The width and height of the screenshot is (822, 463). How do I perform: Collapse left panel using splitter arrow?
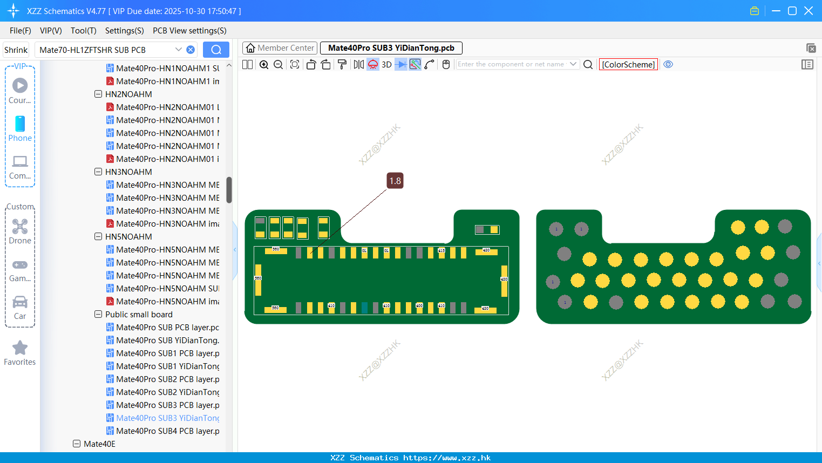(x=235, y=249)
